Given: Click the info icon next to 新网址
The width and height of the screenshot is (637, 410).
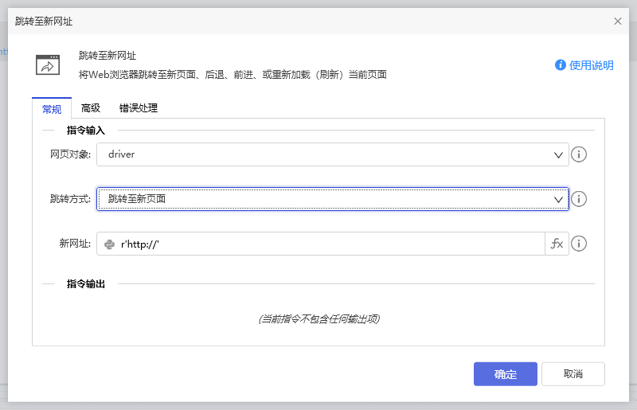Looking at the screenshot, I should coord(580,244).
